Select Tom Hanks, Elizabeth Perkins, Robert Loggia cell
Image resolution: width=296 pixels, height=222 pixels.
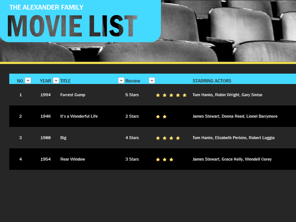pyautogui.click(x=233, y=138)
